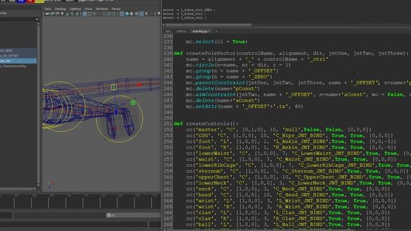Toggle the Resolution Gate icon in viewport toolbar
This screenshot has height=231, width=411.
[x=94, y=13]
